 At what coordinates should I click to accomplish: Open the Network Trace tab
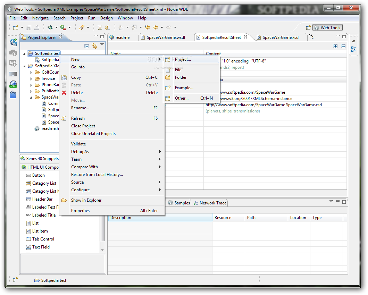coord(210,203)
